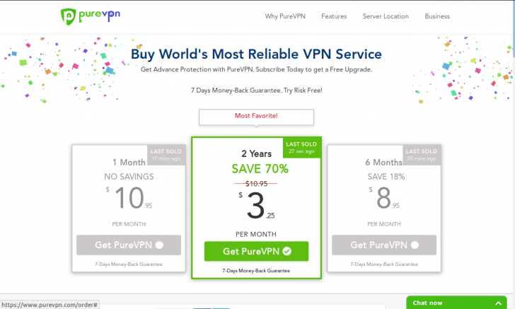
Task: Click 7 Days Money-Back Guarantee. Try Risk Free! text
Action: 257,91
